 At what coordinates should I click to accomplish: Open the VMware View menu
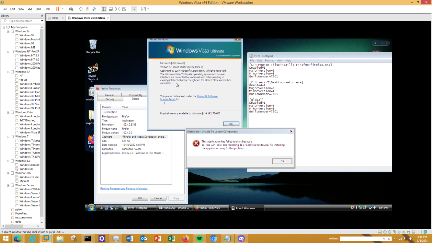pyautogui.click(x=21, y=9)
